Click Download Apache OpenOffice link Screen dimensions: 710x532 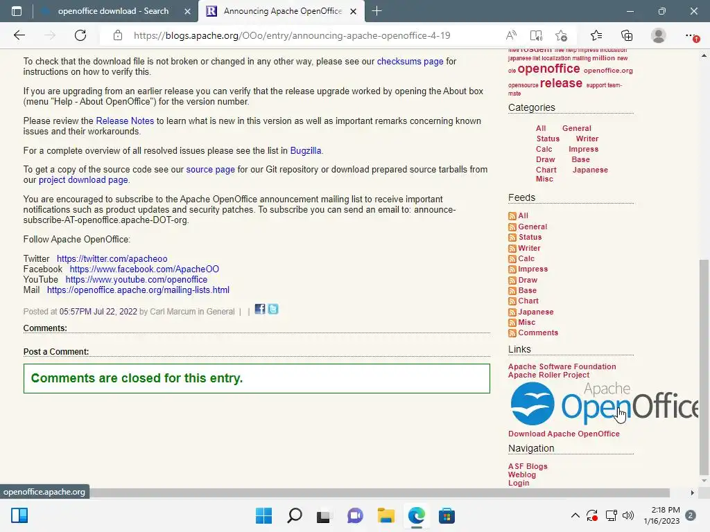pos(564,434)
